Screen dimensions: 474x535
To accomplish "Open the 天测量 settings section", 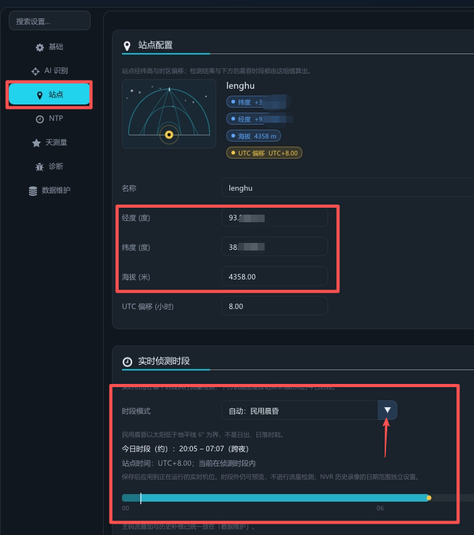I will (50, 142).
